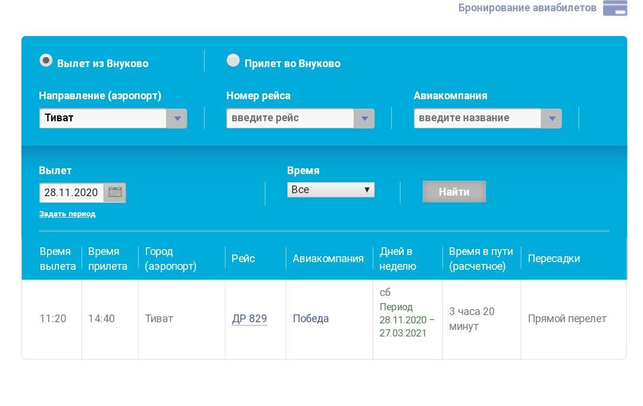Click the сб day-of-week text
Viewport: 643px width, 406px height.
(385, 292)
